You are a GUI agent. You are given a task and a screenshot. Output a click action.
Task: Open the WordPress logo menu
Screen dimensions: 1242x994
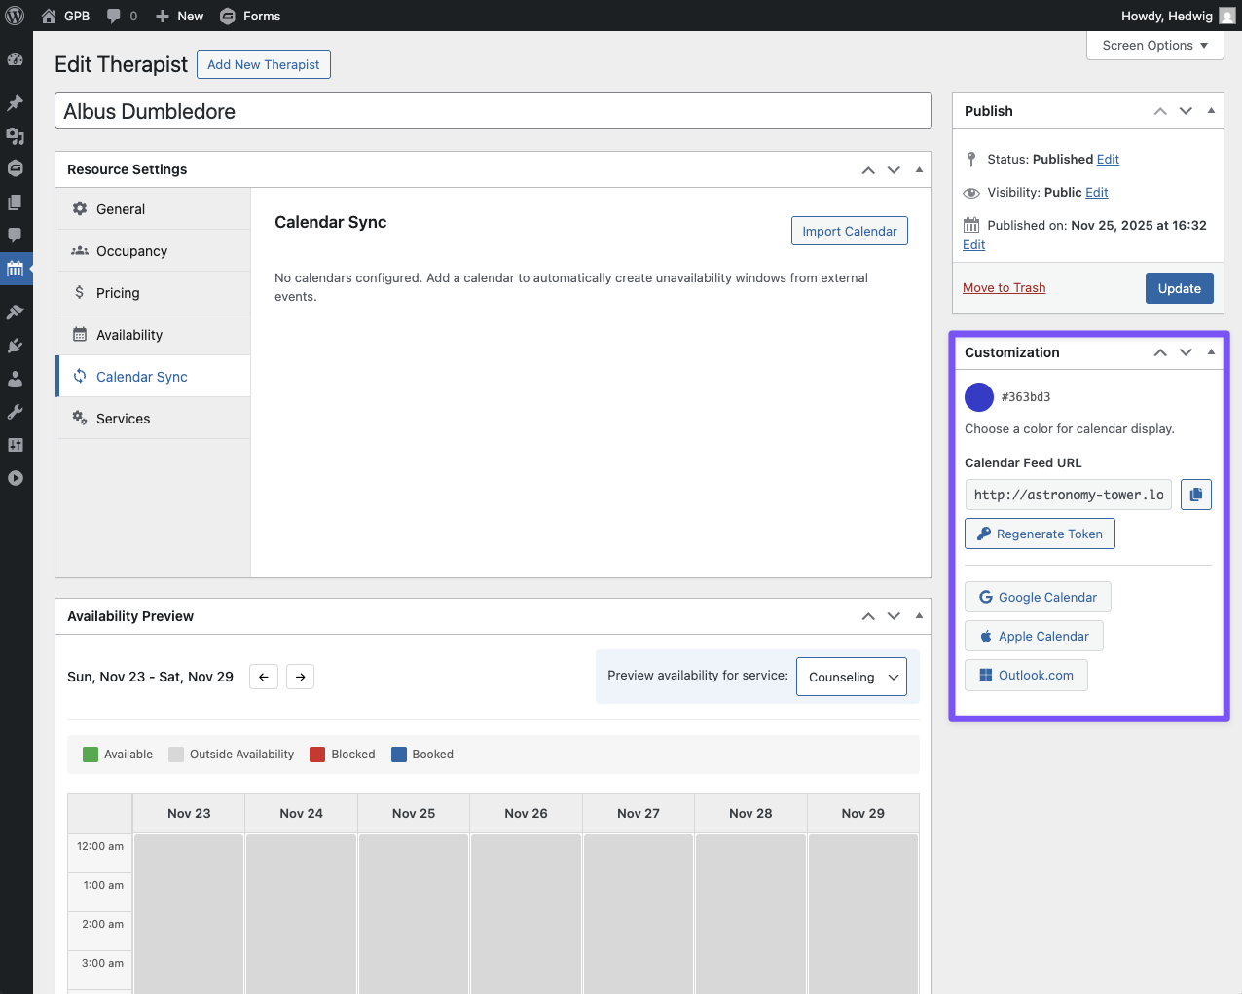point(16,16)
